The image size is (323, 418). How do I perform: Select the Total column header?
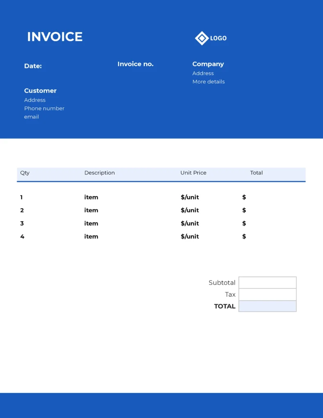256,173
